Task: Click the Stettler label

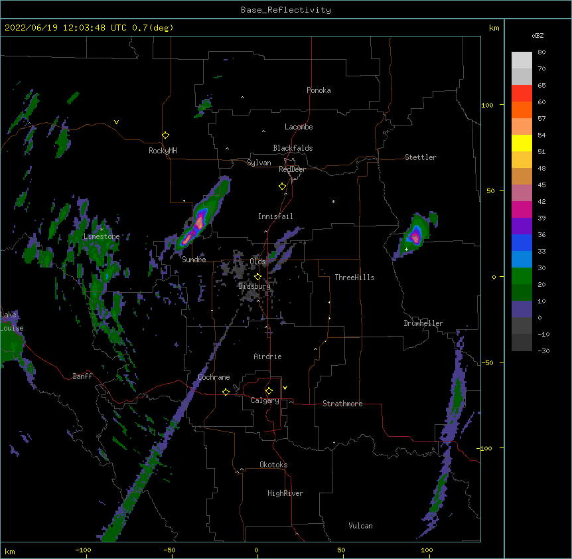Action: coord(420,157)
